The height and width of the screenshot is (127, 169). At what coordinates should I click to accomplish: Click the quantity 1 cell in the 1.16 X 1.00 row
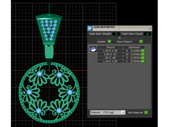(127, 61)
